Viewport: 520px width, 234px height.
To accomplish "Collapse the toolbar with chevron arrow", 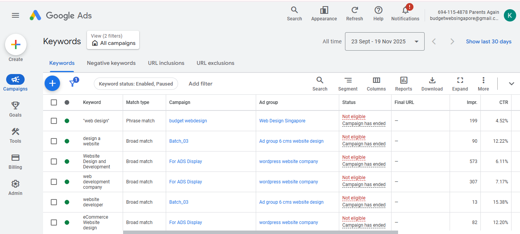I will (x=511, y=84).
